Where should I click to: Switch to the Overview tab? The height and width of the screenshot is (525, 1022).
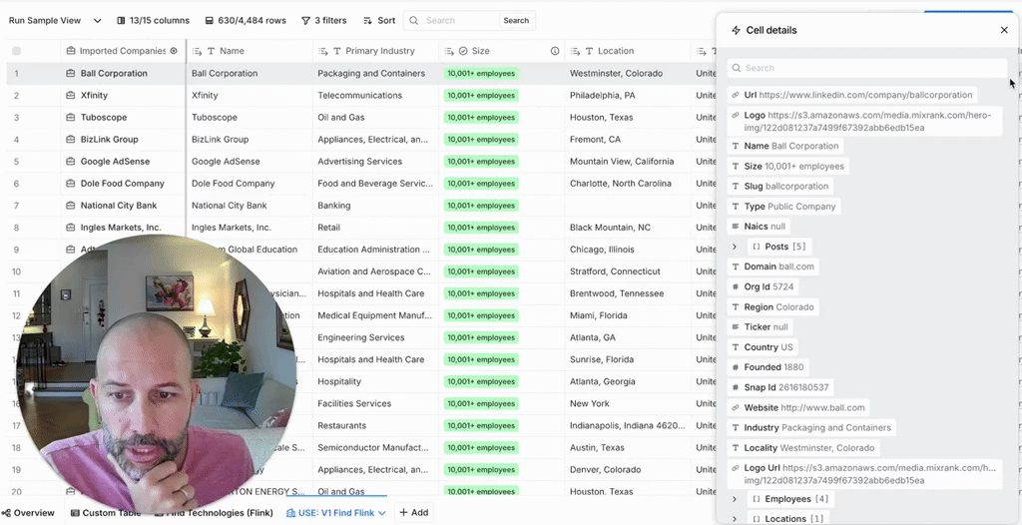coord(28,513)
